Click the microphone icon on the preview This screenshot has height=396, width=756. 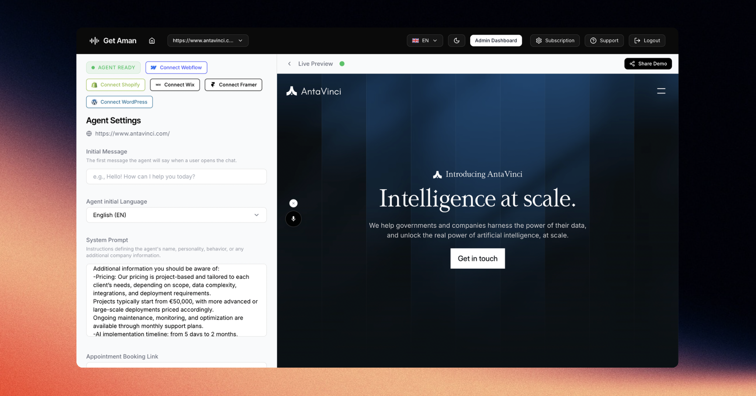(293, 219)
